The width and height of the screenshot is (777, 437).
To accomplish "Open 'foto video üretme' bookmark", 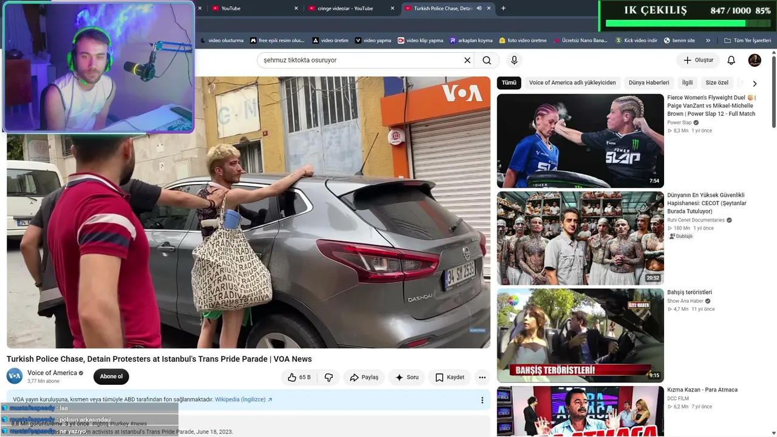I will click(x=523, y=41).
